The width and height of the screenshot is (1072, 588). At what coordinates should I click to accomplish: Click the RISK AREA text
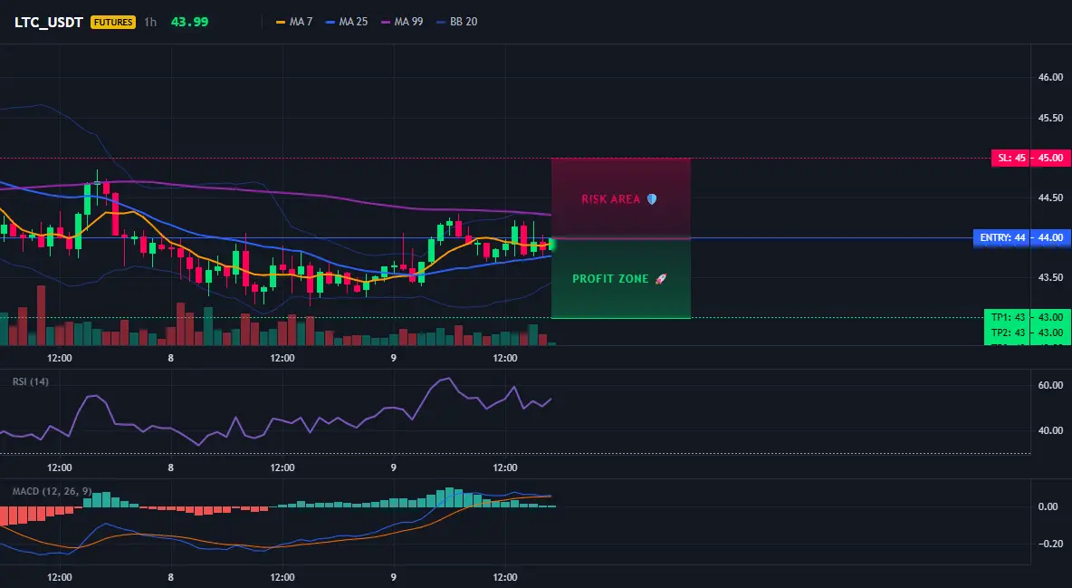[610, 199]
